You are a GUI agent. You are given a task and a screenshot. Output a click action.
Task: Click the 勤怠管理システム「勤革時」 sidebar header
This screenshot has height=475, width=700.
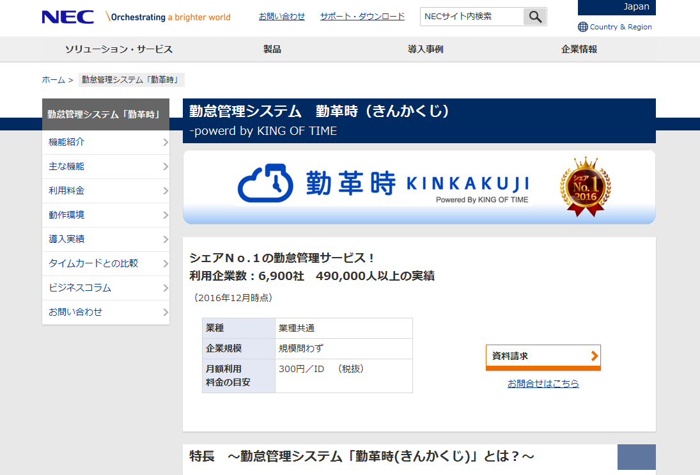pyautogui.click(x=106, y=114)
